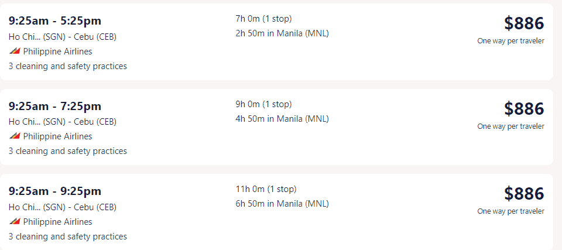Click 4h 50m in Manila layover text
The height and width of the screenshot is (250, 562).
pos(282,119)
